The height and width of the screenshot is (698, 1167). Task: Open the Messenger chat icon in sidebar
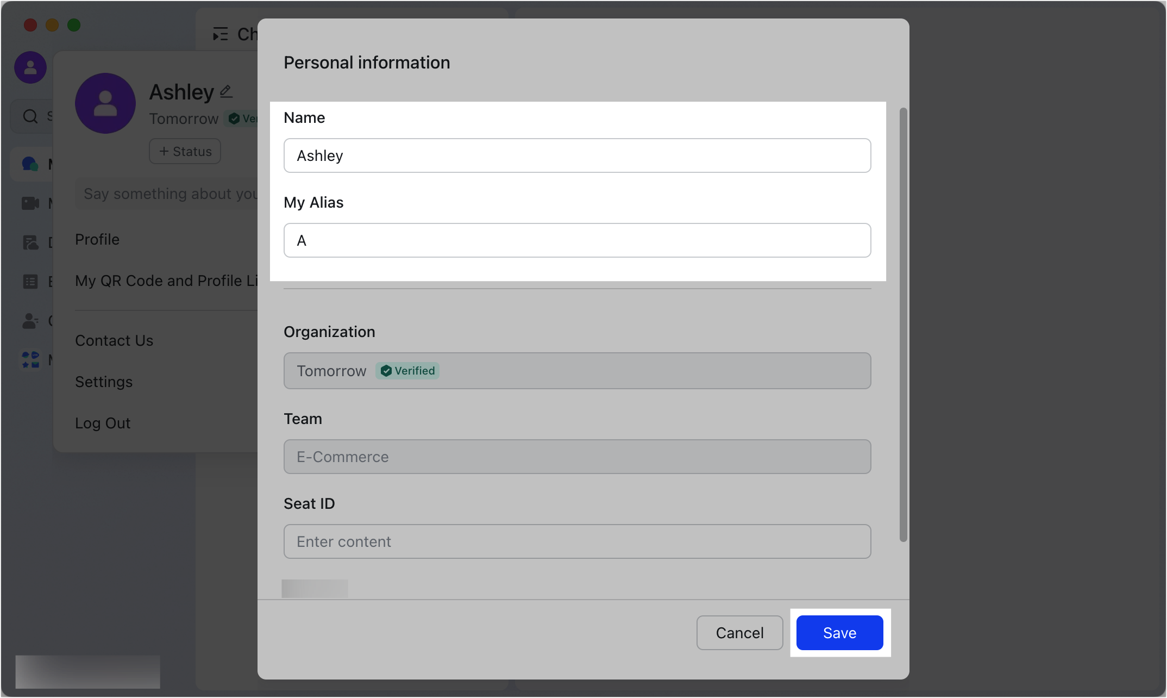30,164
